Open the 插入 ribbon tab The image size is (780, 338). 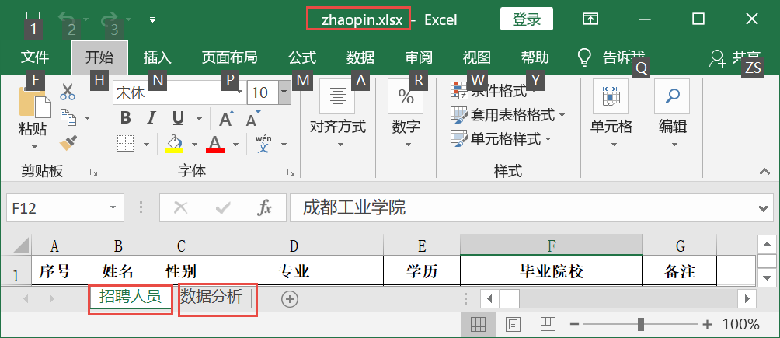(x=157, y=57)
